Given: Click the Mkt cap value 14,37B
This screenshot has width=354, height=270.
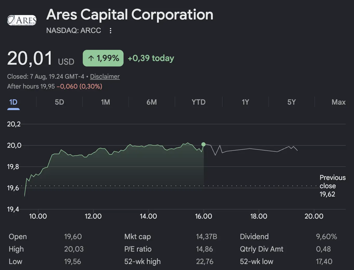Looking at the screenshot, I should click(207, 237).
